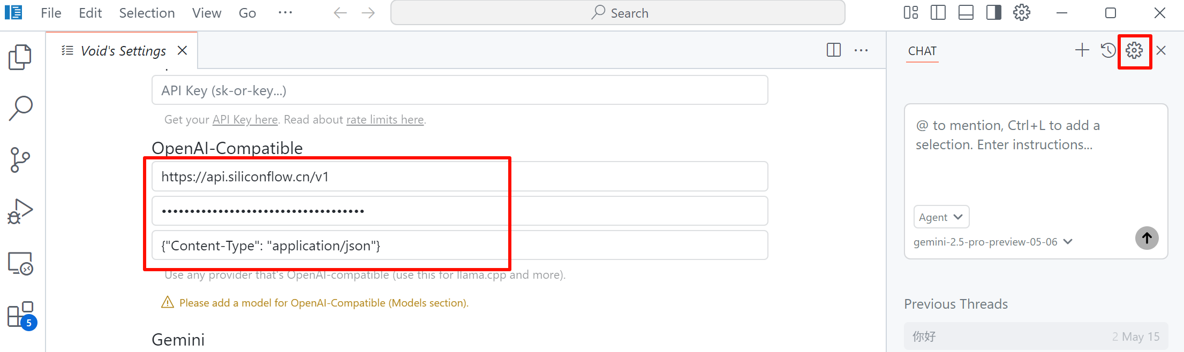The image size is (1184, 352).
Task: Open the Search view in activity bar
Action: click(x=20, y=108)
